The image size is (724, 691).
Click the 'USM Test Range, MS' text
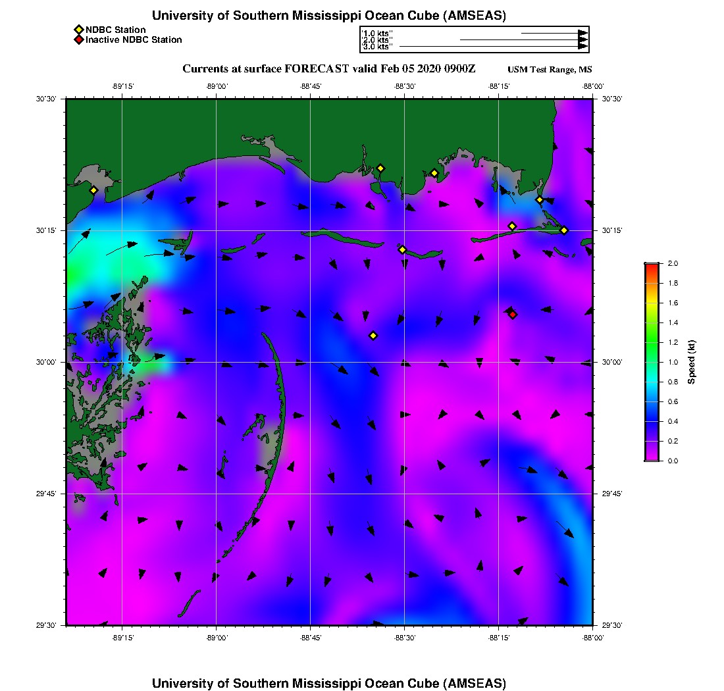coord(550,70)
